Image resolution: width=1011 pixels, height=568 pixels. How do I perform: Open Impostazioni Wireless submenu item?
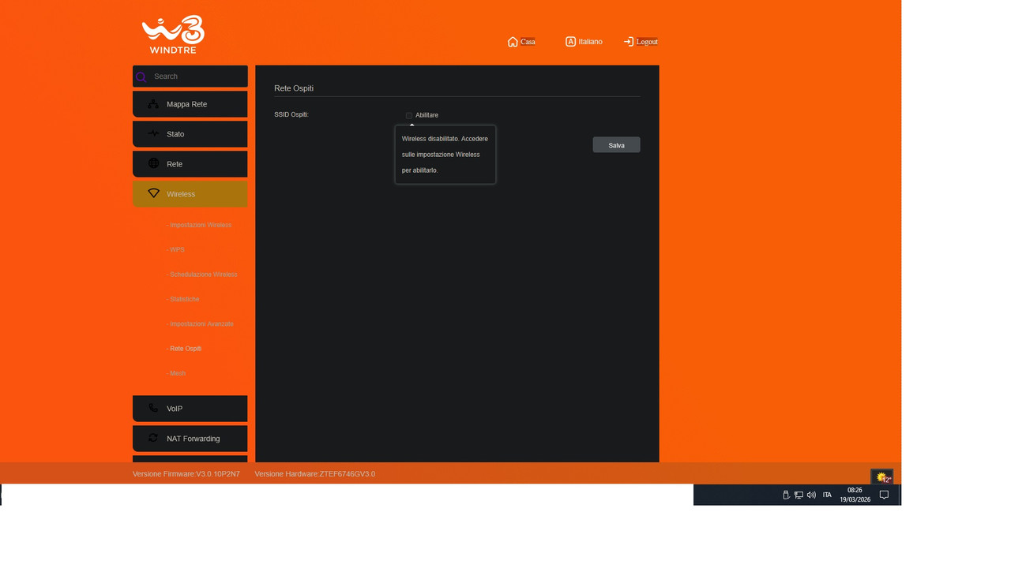click(199, 225)
